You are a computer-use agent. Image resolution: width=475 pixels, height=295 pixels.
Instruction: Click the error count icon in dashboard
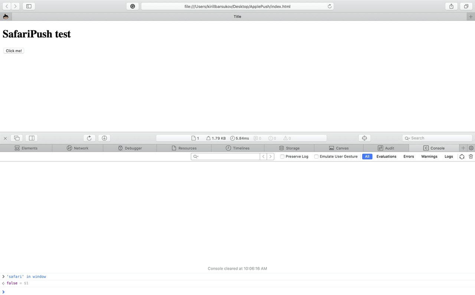pos(272,138)
